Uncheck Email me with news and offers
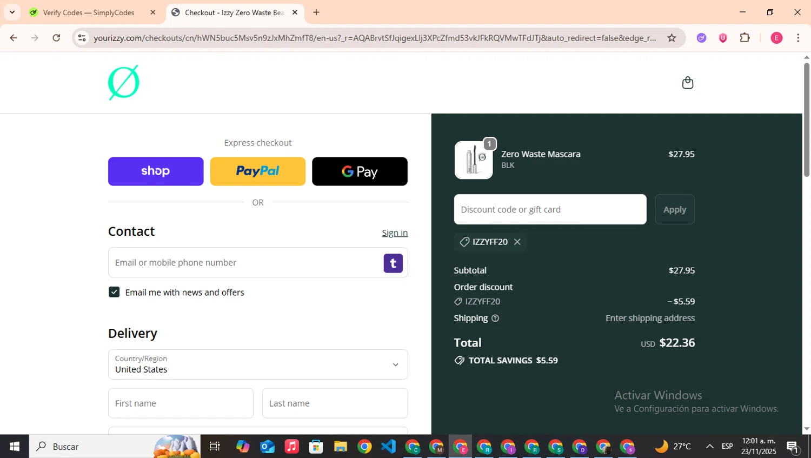Screen dimensions: 811x458 tap(114, 292)
